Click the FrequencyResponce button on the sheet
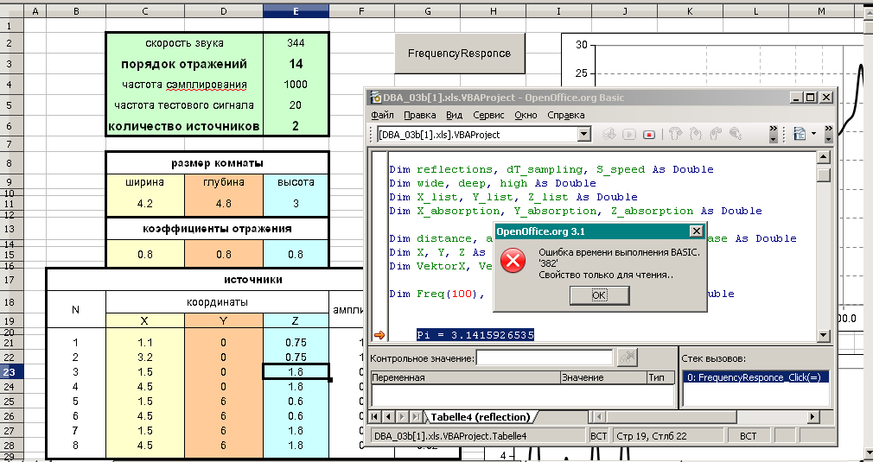Viewport: 873px width, 462px height. (x=459, y=54)
